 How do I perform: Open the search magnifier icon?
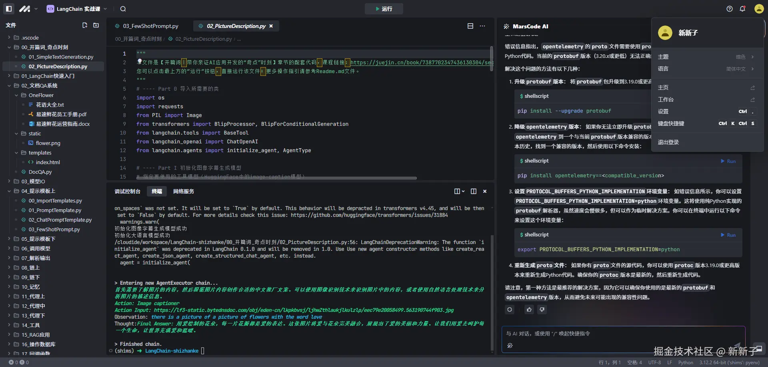click(x=123, y=9)
